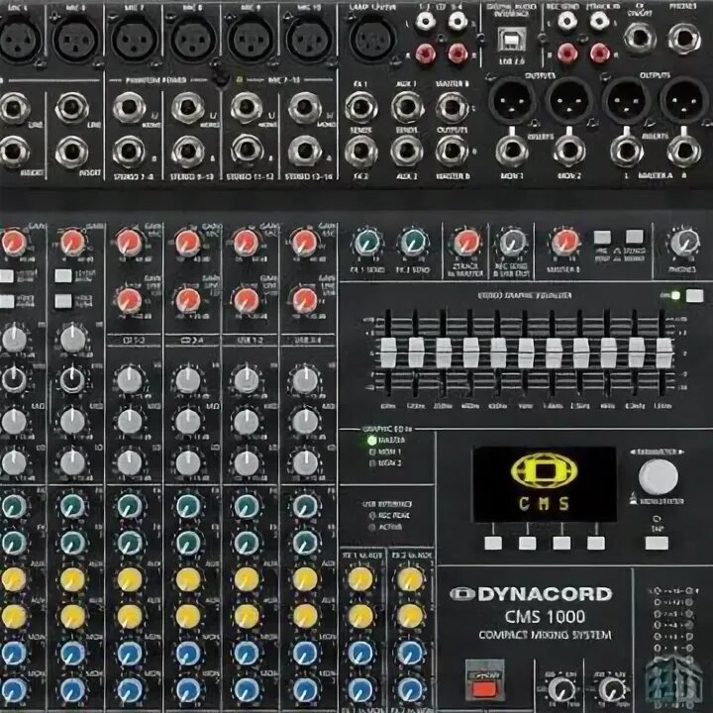
Task: Click the Parameter rotary encoder
Action: [x=658, y=477]
